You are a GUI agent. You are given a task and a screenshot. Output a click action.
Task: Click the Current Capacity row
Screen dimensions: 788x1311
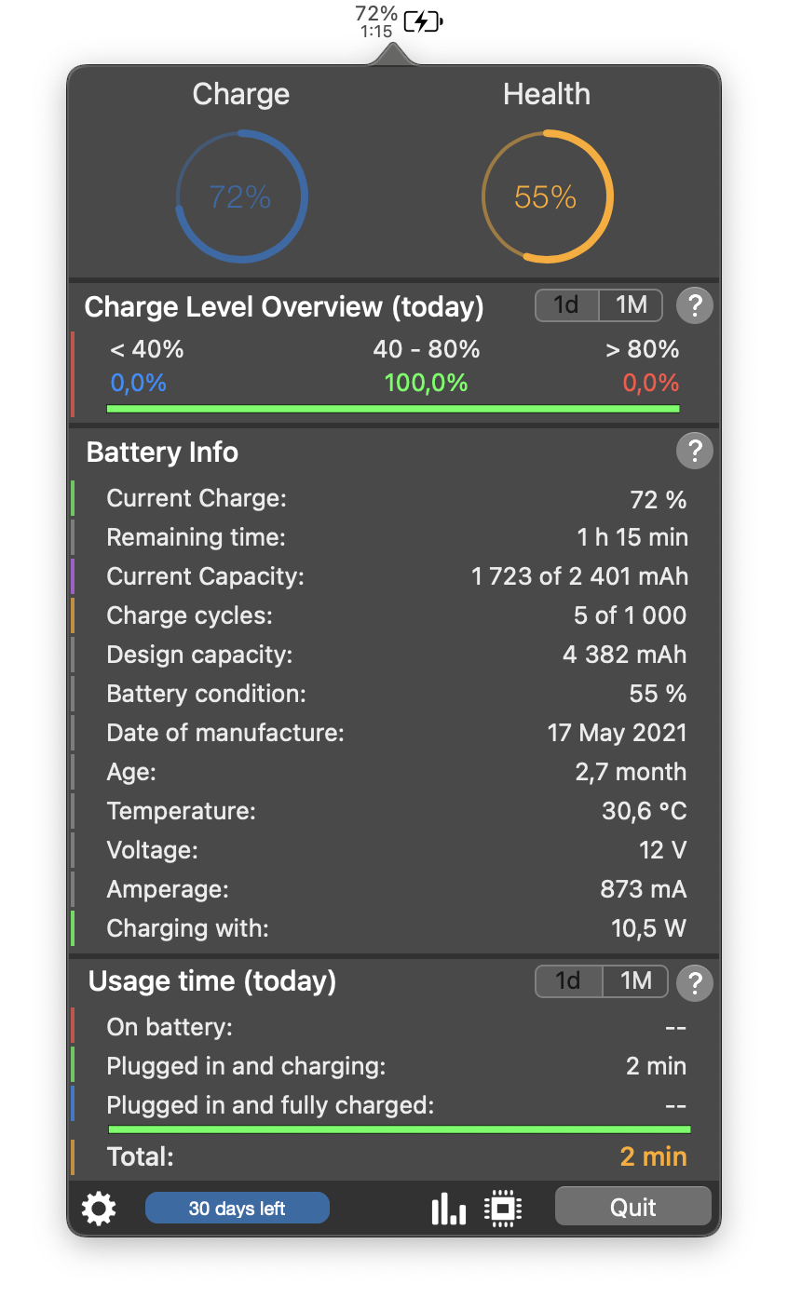coord(396,576)
